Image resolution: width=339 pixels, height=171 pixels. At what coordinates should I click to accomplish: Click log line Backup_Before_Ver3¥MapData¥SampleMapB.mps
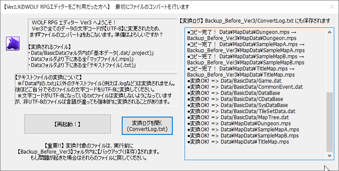[246, 63]
